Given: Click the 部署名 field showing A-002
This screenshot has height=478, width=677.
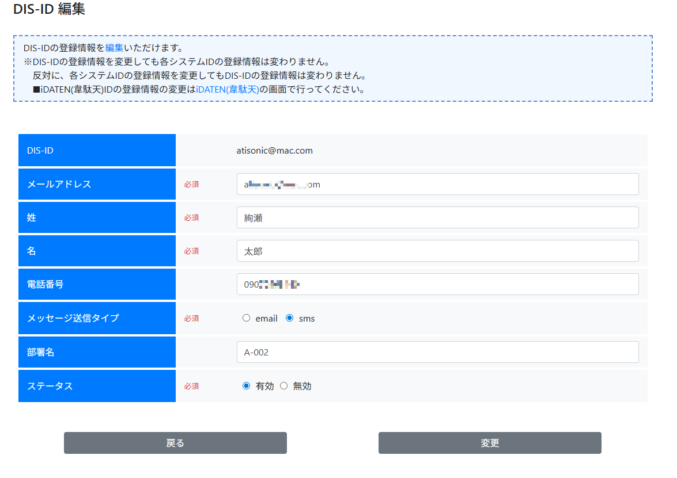Looking at the screenshot, I should point(437,352).
